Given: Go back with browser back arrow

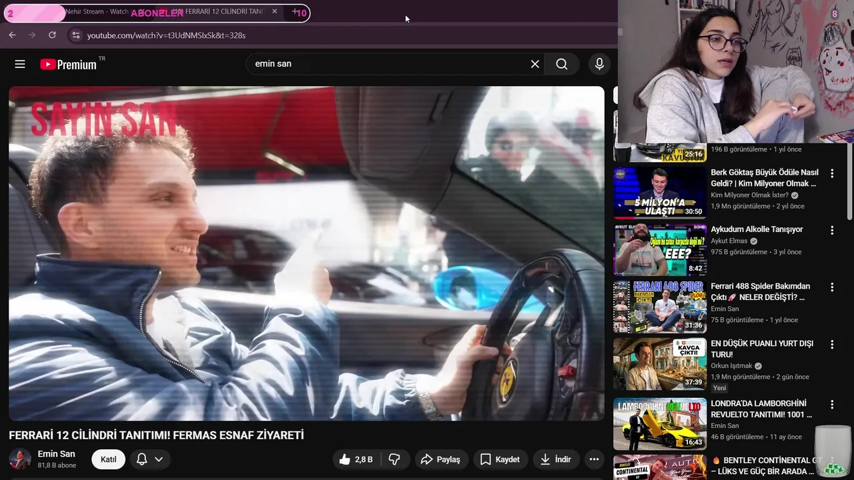Looking at the screenshot, I should coord(12,35).
